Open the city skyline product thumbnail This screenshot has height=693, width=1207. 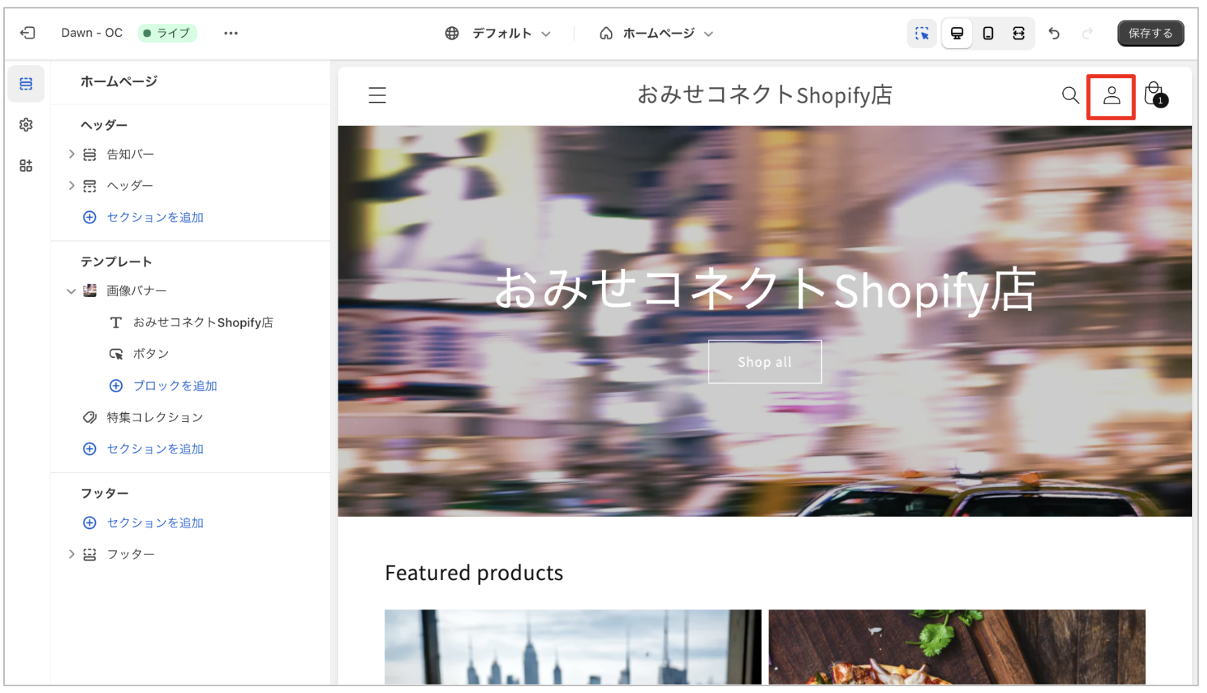click(x=573, y=647)
